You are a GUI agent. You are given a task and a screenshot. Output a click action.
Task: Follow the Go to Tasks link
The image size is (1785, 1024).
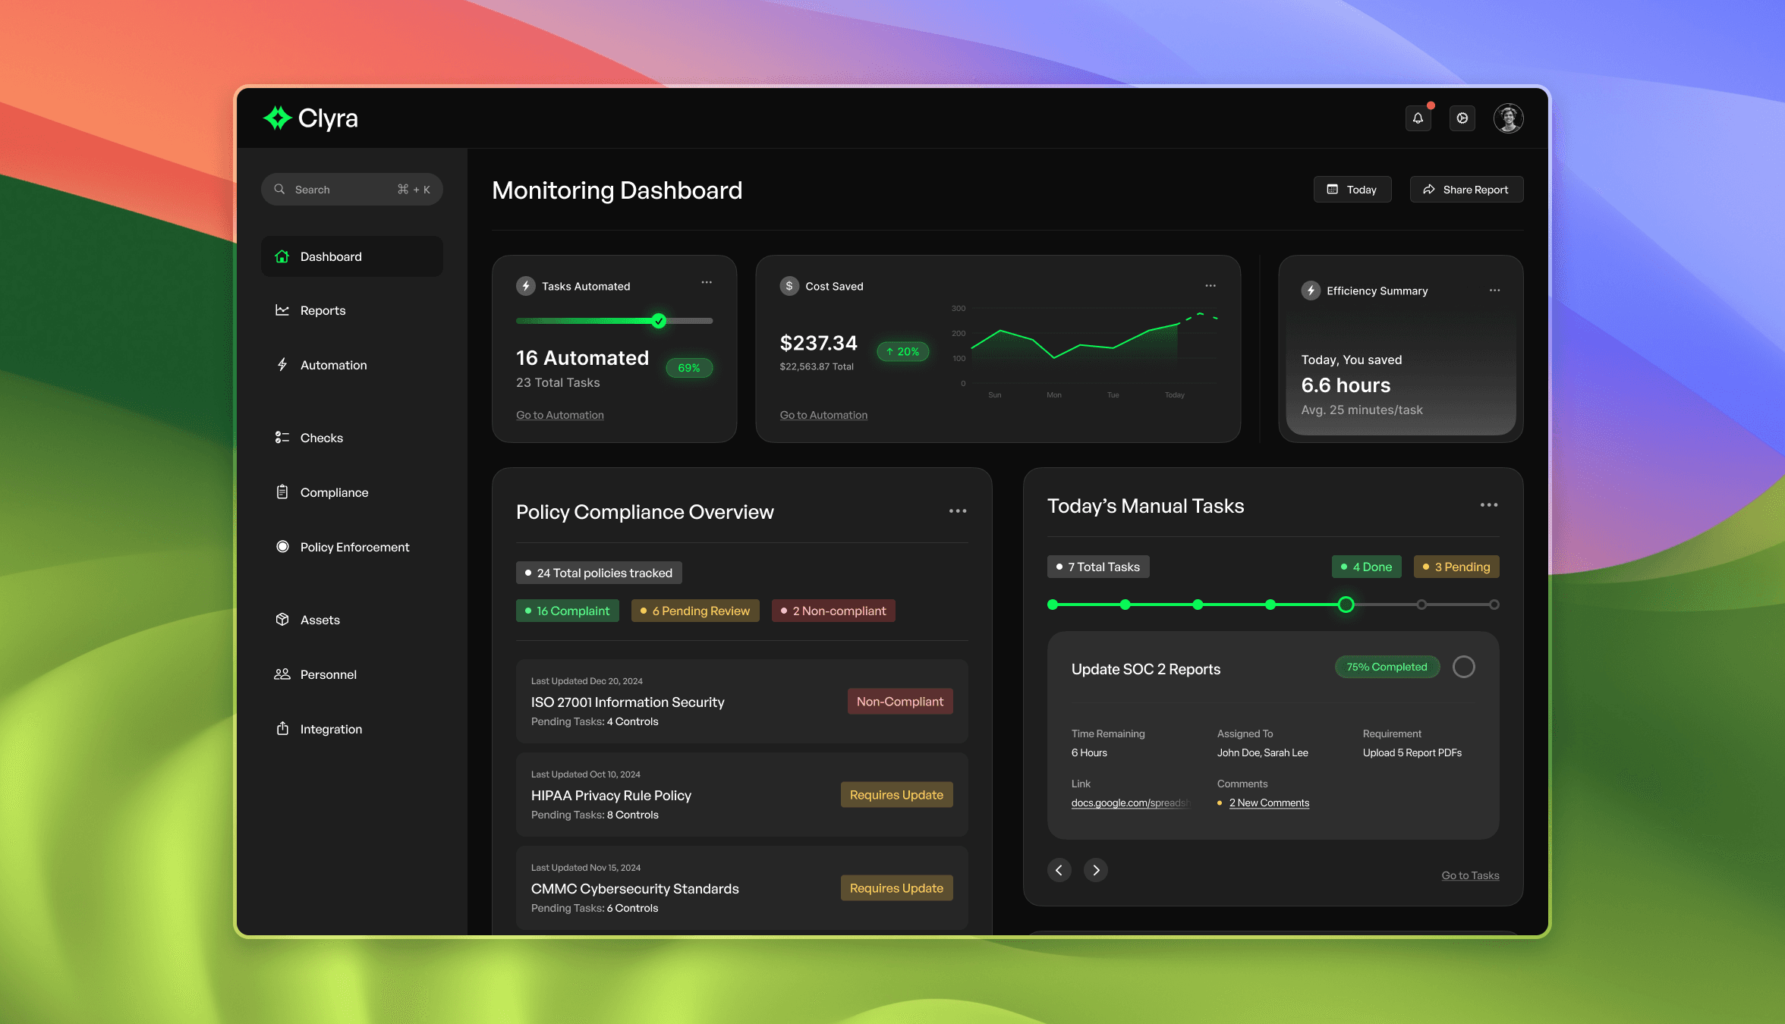[1470, 875]
